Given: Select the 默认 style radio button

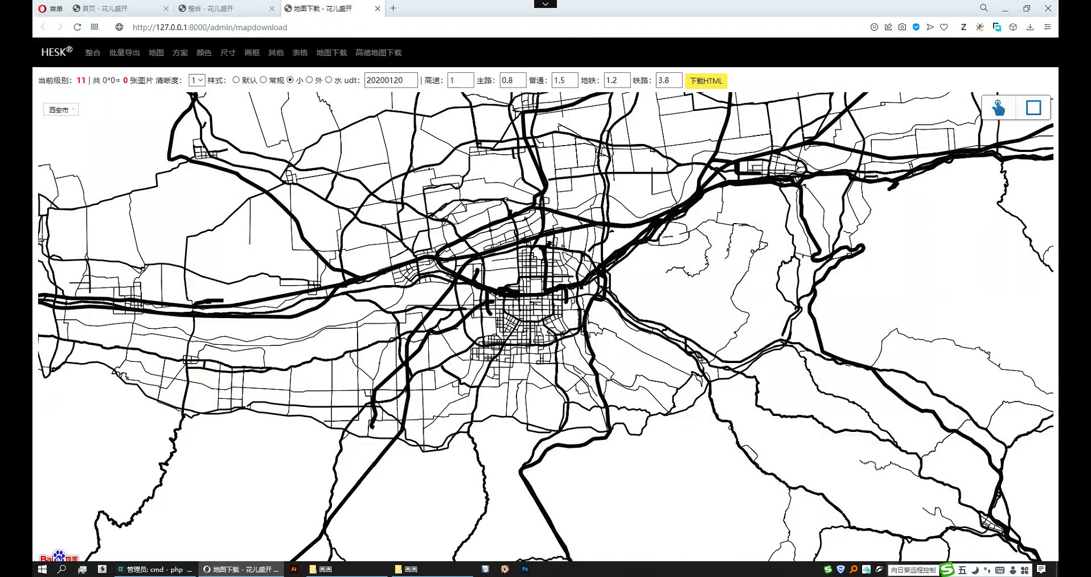Looking at the screenshot, I should [x=236, y=80].
